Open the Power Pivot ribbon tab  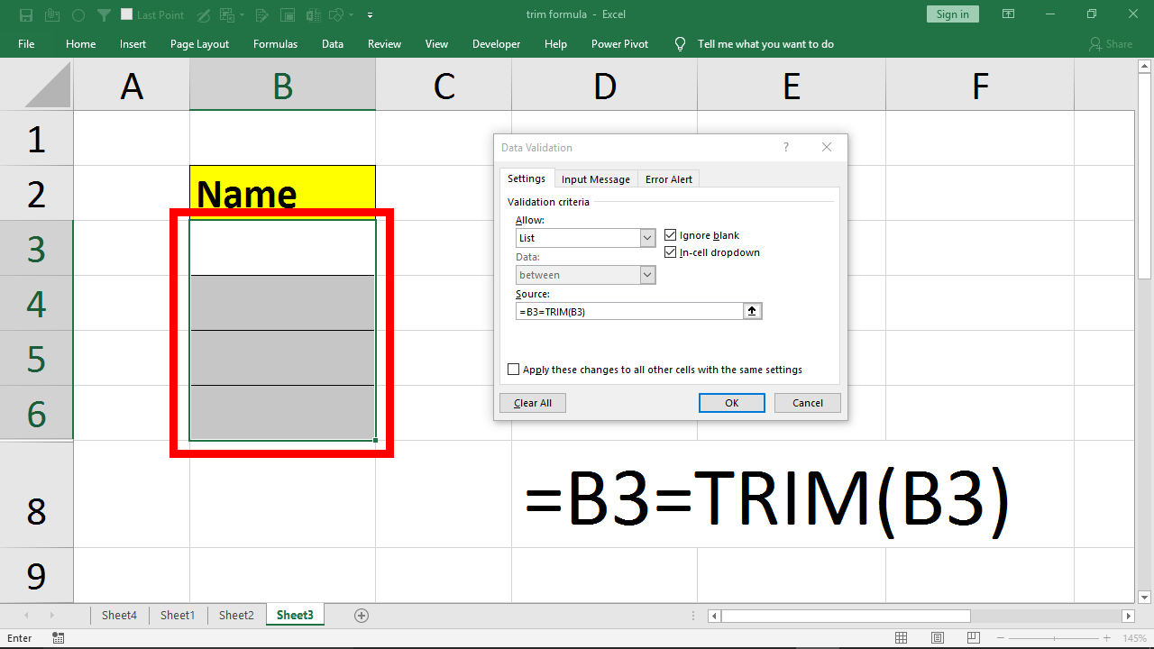[619, 43]
